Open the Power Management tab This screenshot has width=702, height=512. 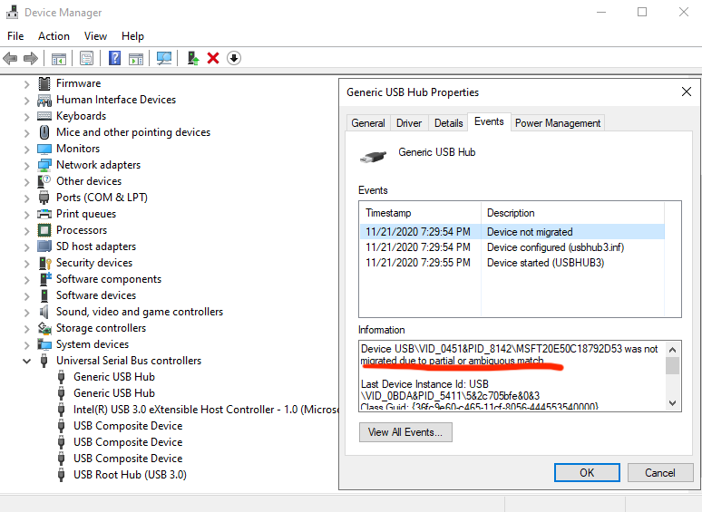tap(558, 123)
